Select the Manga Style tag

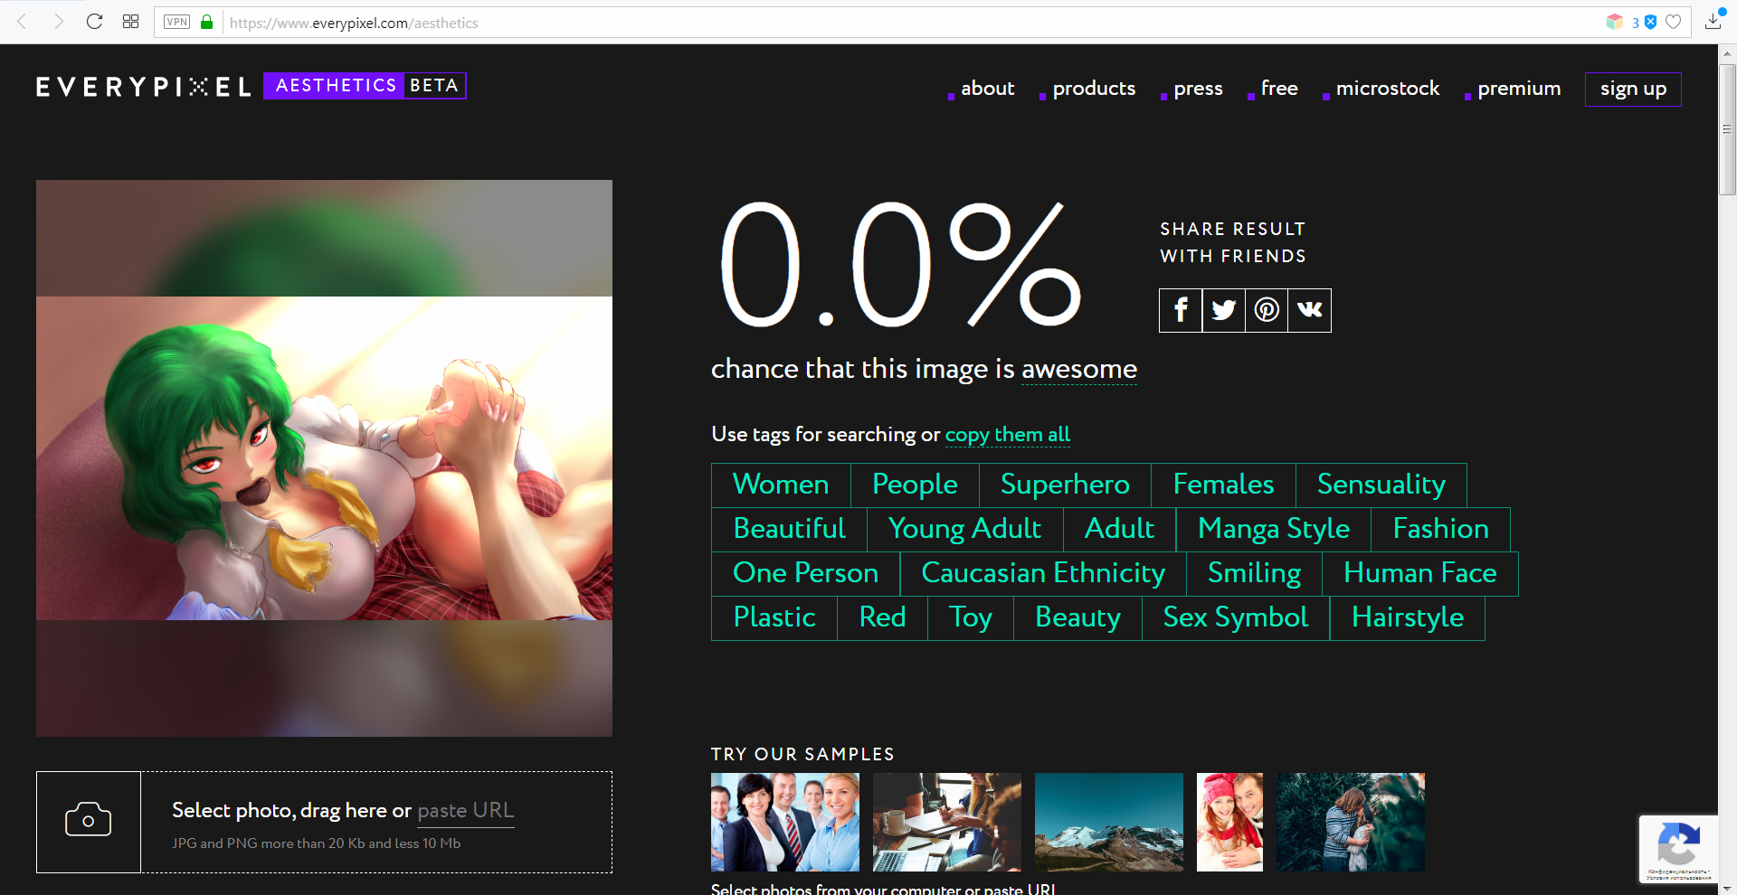pos(1273,529)
